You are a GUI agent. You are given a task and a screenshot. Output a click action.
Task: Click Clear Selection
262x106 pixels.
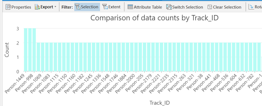point(224,7)
